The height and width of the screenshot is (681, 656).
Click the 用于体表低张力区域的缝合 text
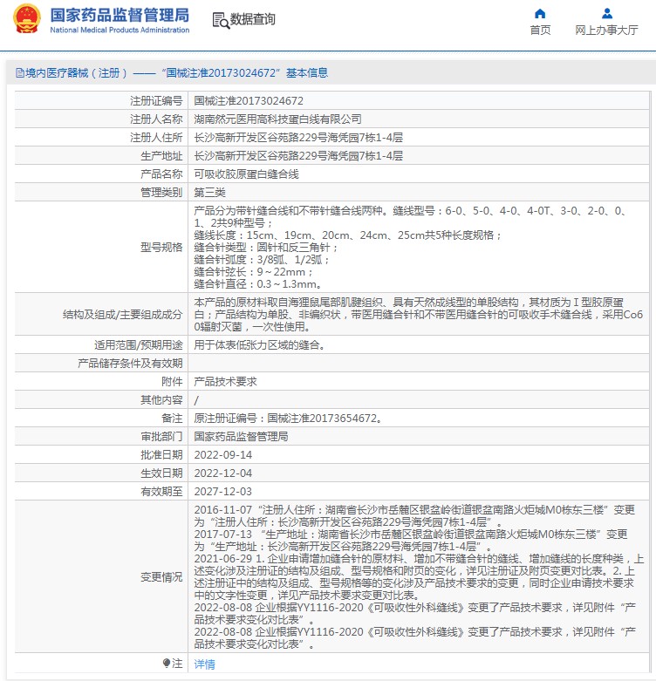(259, 344)
